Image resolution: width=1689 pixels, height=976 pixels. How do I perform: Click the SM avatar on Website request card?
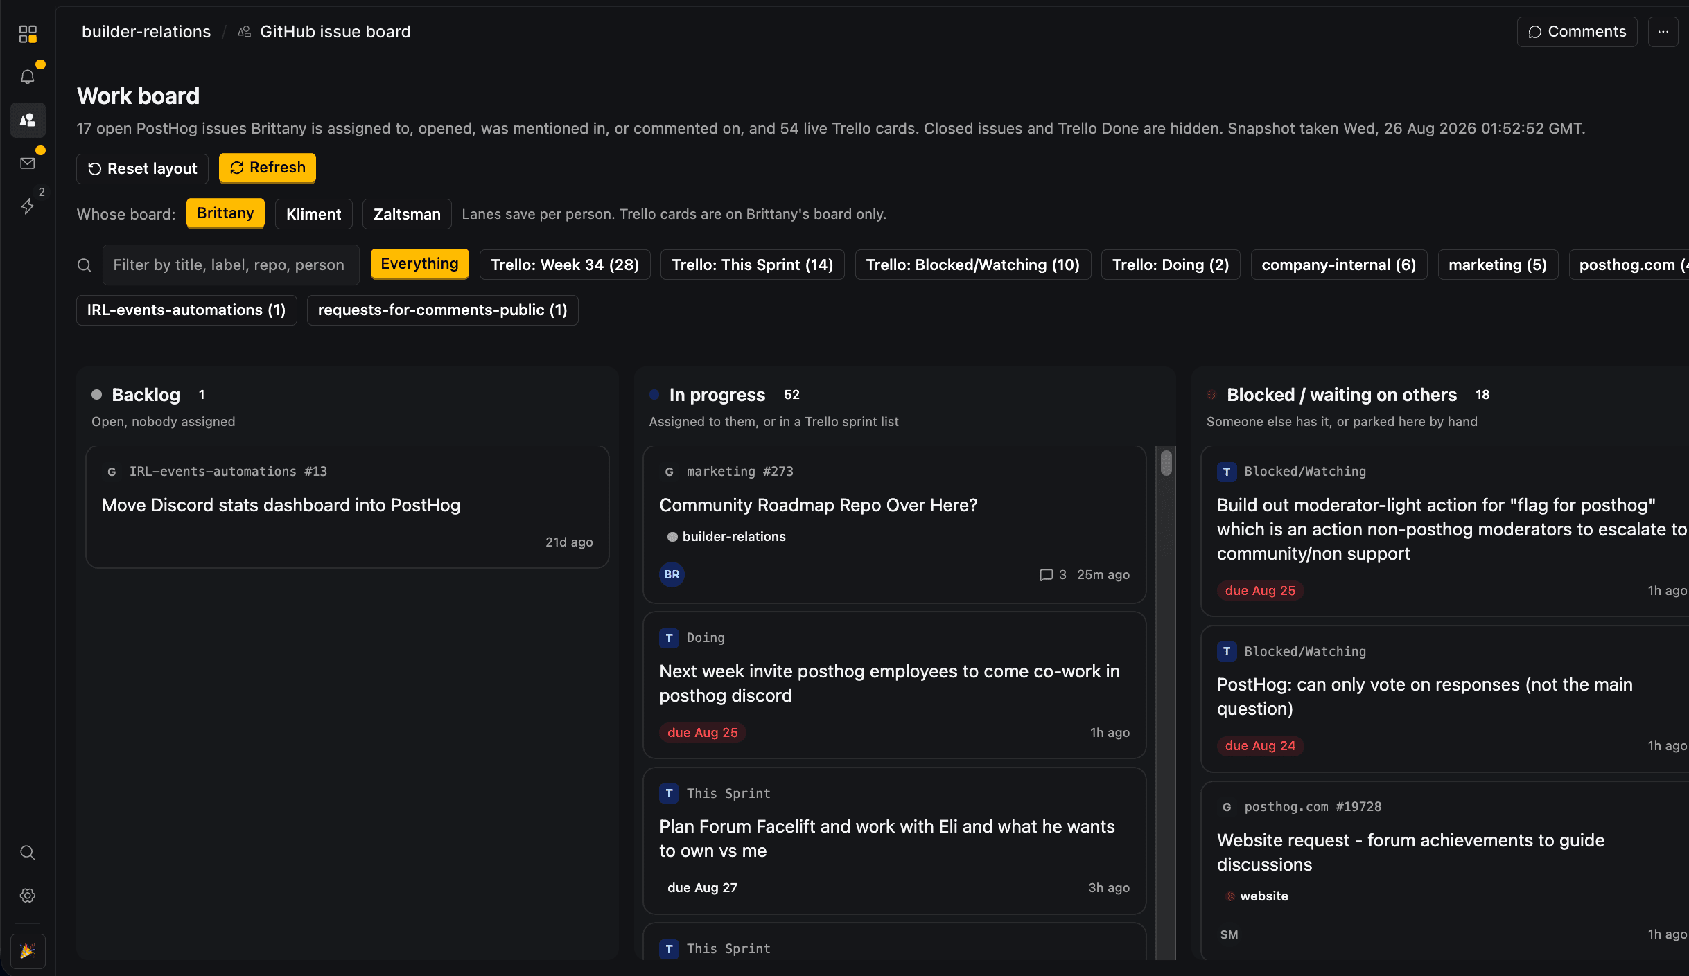click(x=1229, y=934)
